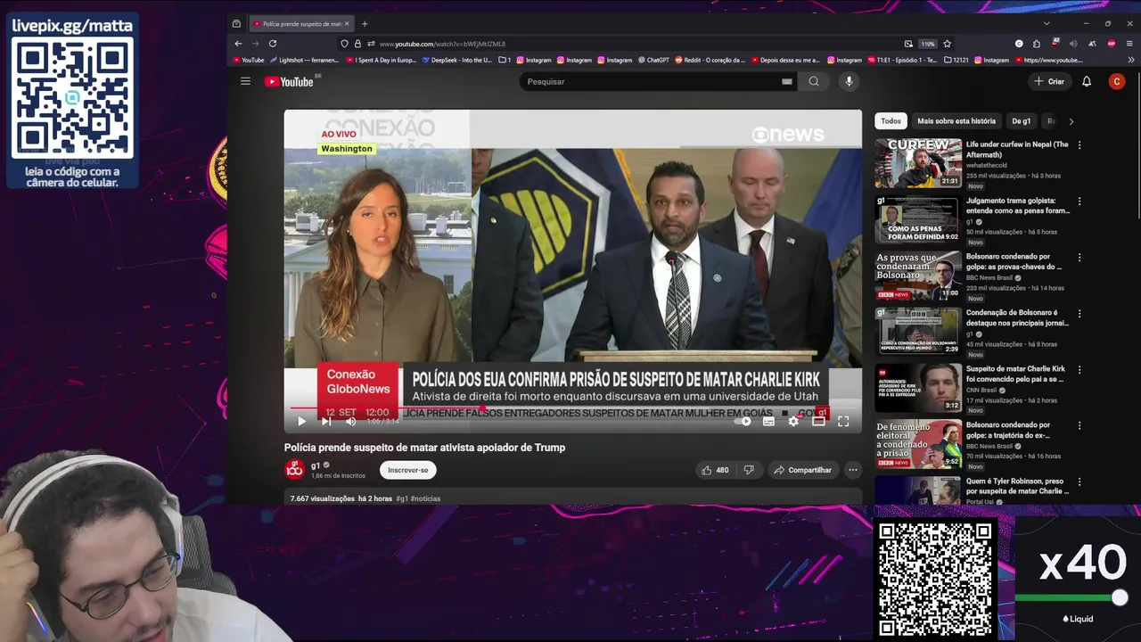1141x642 pixels.
Task: Open the Reddit 'O coração da' bookmark
Action: pyautogui.click(x=710, y=60)
